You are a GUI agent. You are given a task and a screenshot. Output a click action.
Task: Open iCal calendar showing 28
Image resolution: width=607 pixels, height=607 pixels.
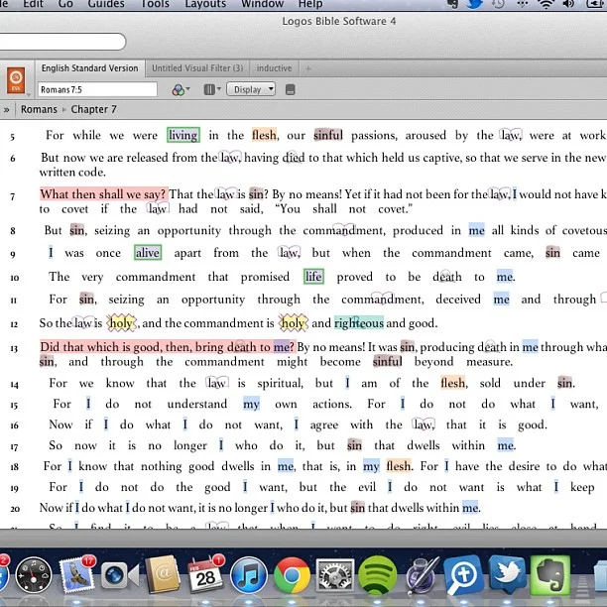pos(205,575)
